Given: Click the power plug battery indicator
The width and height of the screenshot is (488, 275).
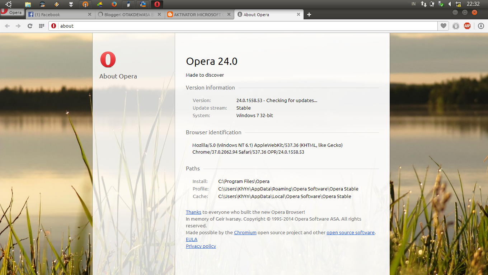Looking at the screenshot, I should (432, 4).
